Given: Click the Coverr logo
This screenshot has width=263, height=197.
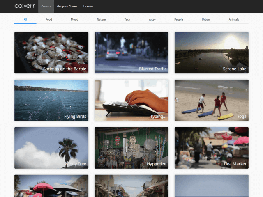Looking at the screenshot, I should pyautogui.click(x=25, y=6).
